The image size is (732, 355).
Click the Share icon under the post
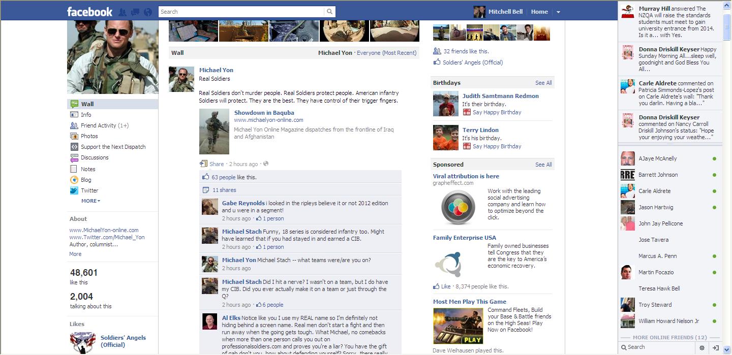203,164
